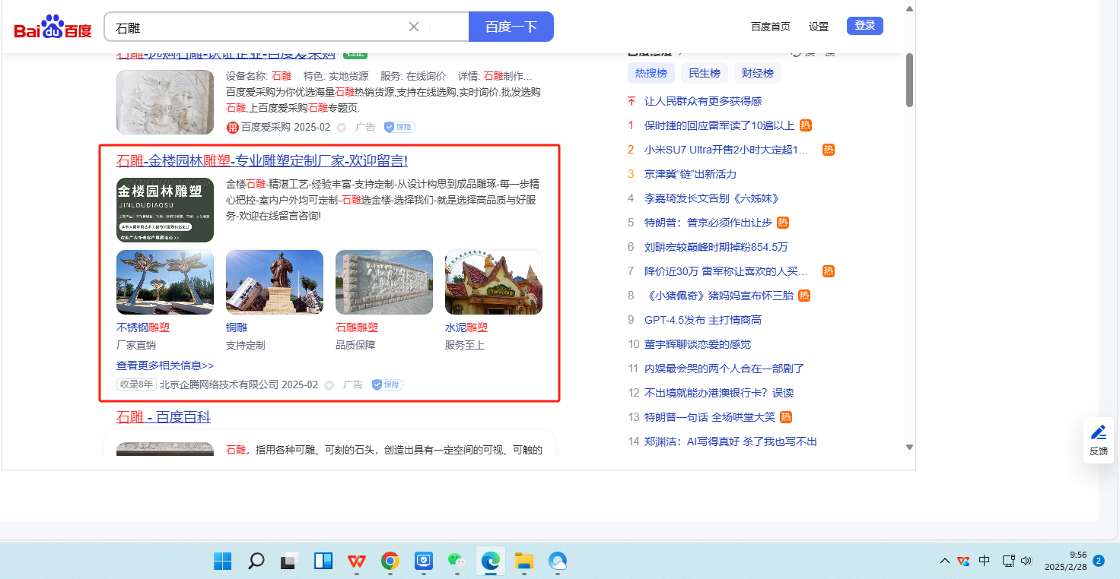Viewport: 1120px width, 579px height.
Task: Open 百度首页 link in header
Action: (x=771, y=27)
